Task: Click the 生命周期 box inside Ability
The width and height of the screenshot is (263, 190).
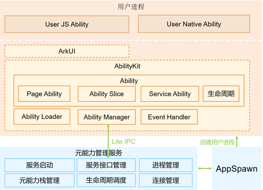Action: click(x=221, y=94)
